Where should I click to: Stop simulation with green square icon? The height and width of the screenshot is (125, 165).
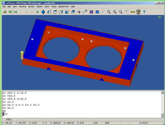[x=37, y=12]
